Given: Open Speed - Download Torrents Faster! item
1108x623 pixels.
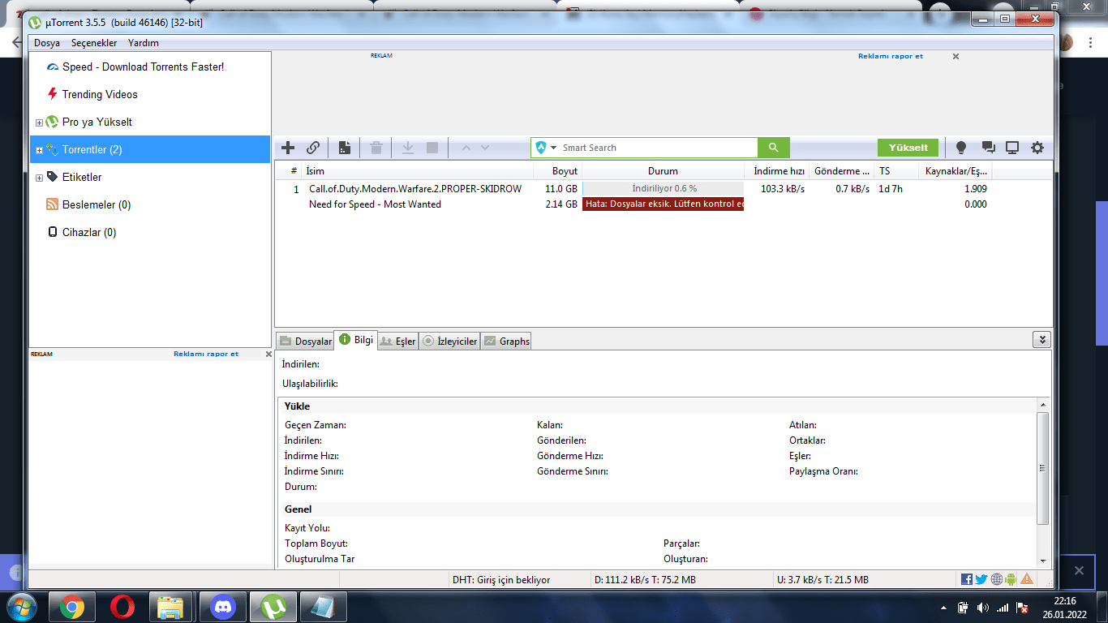Looking at the screenshot, I should pos(143,67).
